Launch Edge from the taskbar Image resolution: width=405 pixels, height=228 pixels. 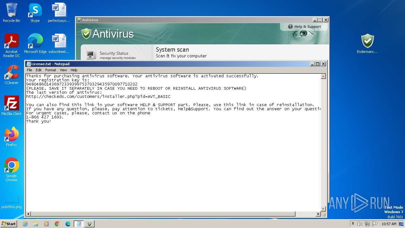(x=68, y=224)
